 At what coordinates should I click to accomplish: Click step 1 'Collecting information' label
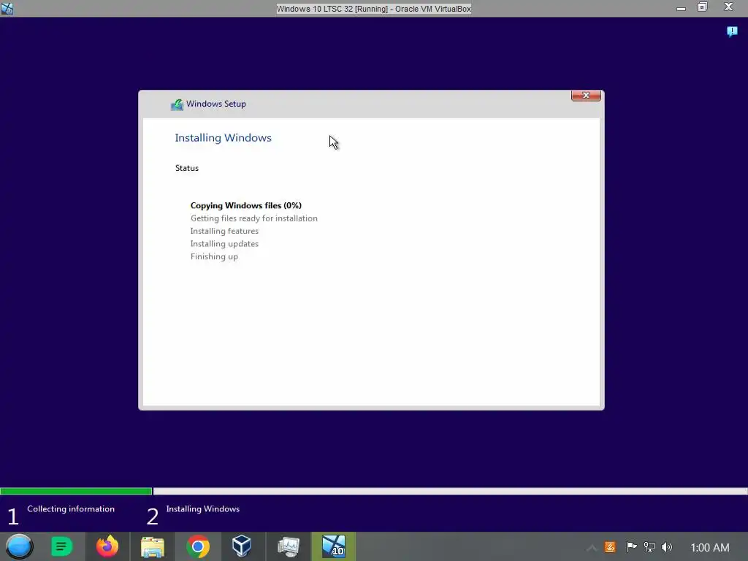click(x=71, y=509)
